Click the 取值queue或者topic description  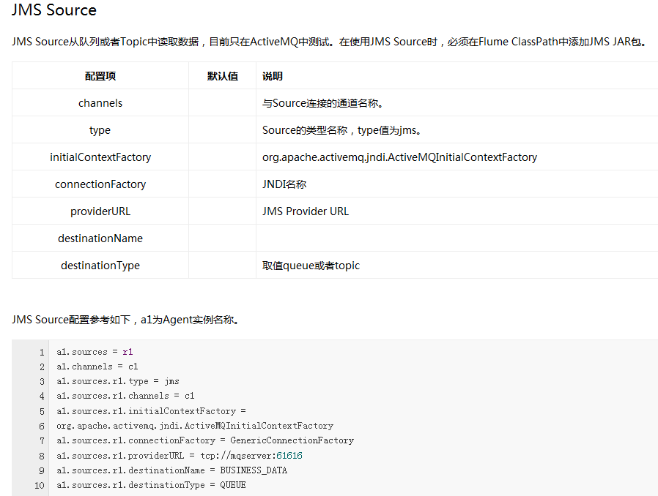coord(311,266)
